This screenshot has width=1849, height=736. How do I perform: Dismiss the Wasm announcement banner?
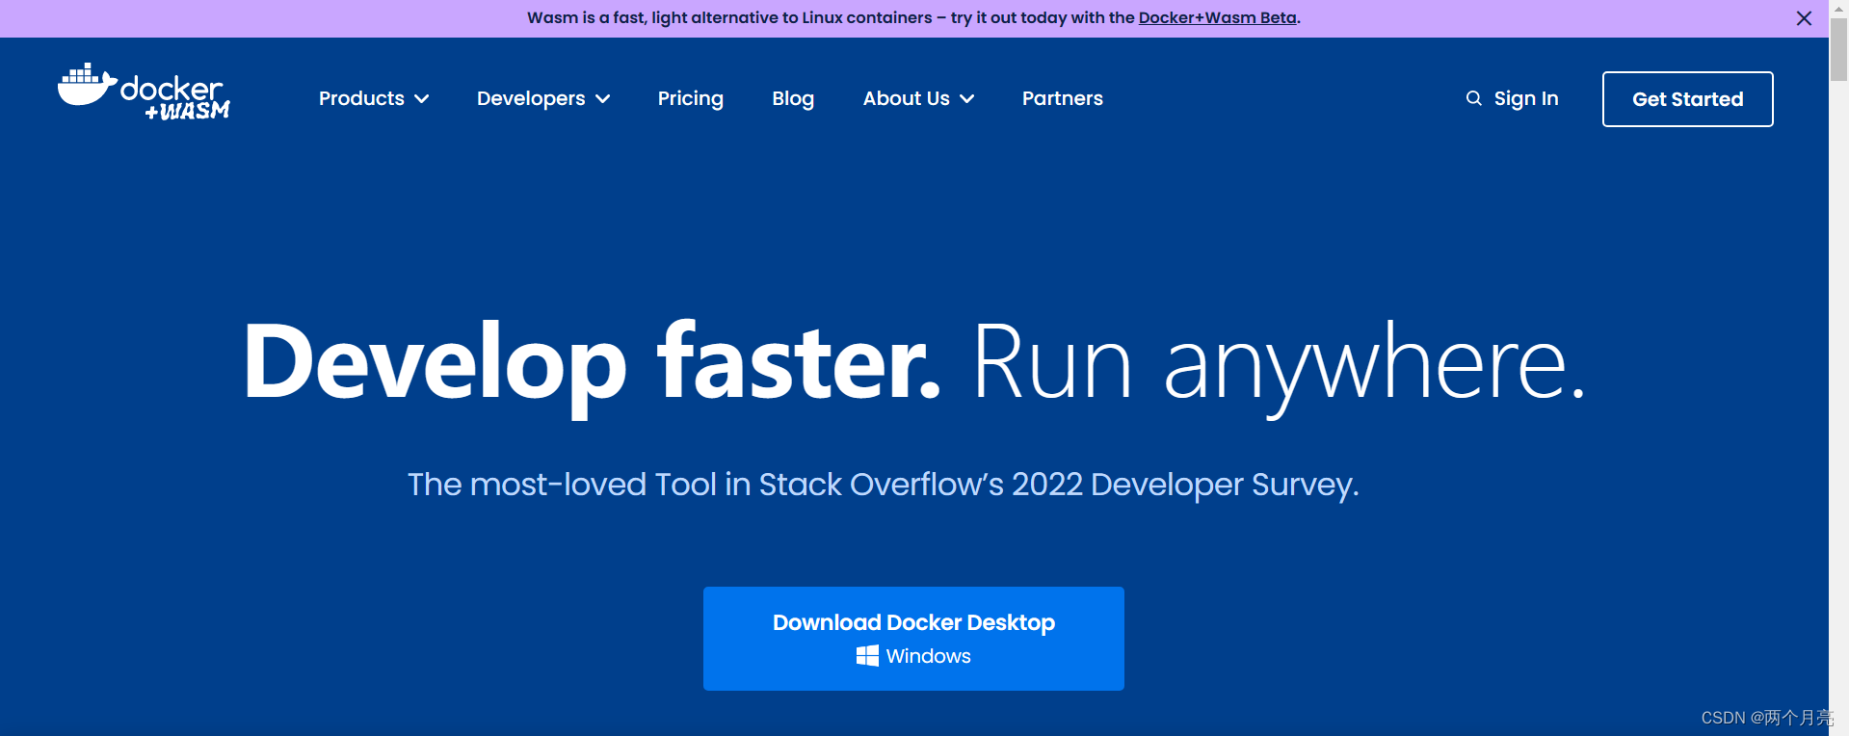point(1804,18)
